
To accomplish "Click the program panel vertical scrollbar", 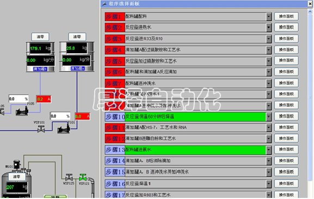I will (310, 104).
